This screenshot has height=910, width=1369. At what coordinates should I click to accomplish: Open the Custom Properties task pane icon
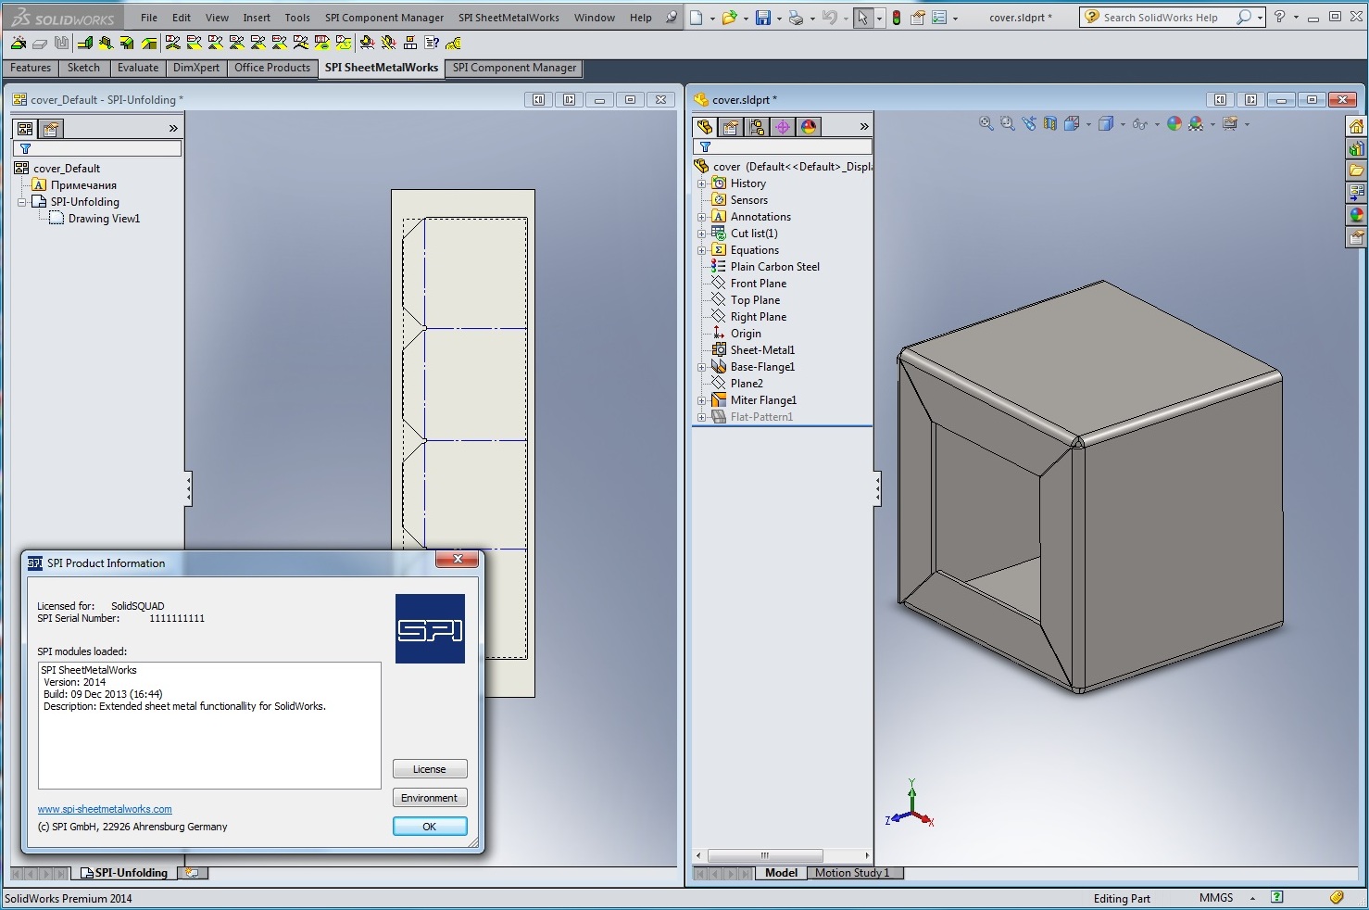(1356, 237)
